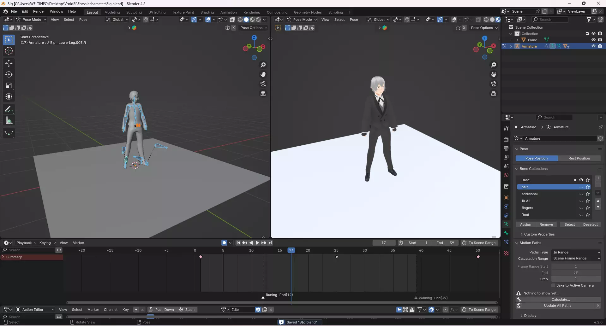Click the Deselect button

[590, 224]
